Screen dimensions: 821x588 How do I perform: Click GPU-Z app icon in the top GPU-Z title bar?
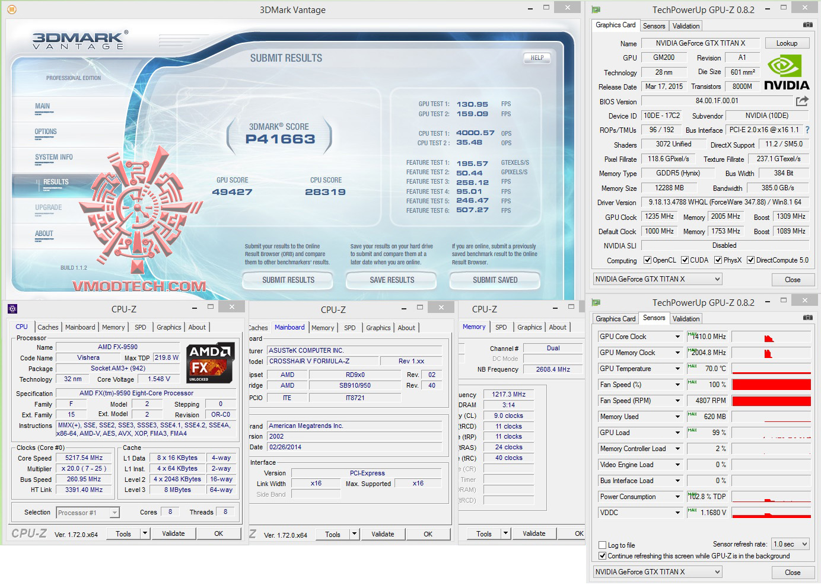coord(596,9)
